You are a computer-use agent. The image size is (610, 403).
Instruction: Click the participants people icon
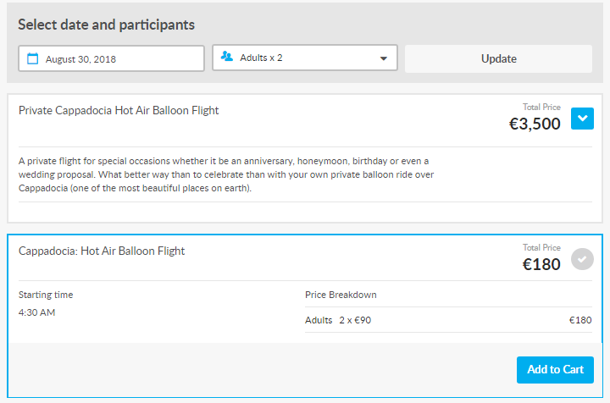pyautogui.click(x=227, y=57)
